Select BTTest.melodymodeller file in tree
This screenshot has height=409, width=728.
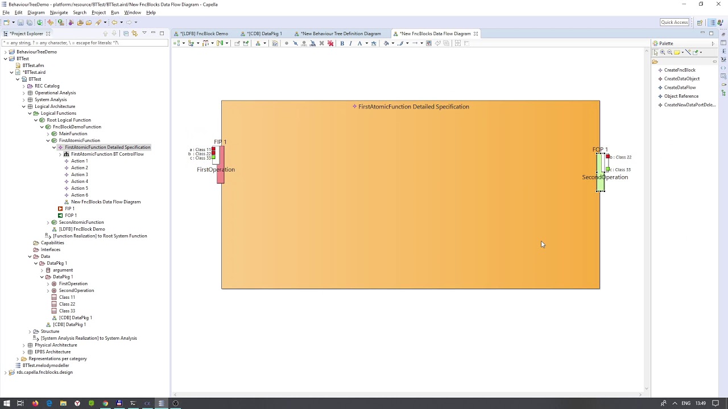[x=42, y=365]
